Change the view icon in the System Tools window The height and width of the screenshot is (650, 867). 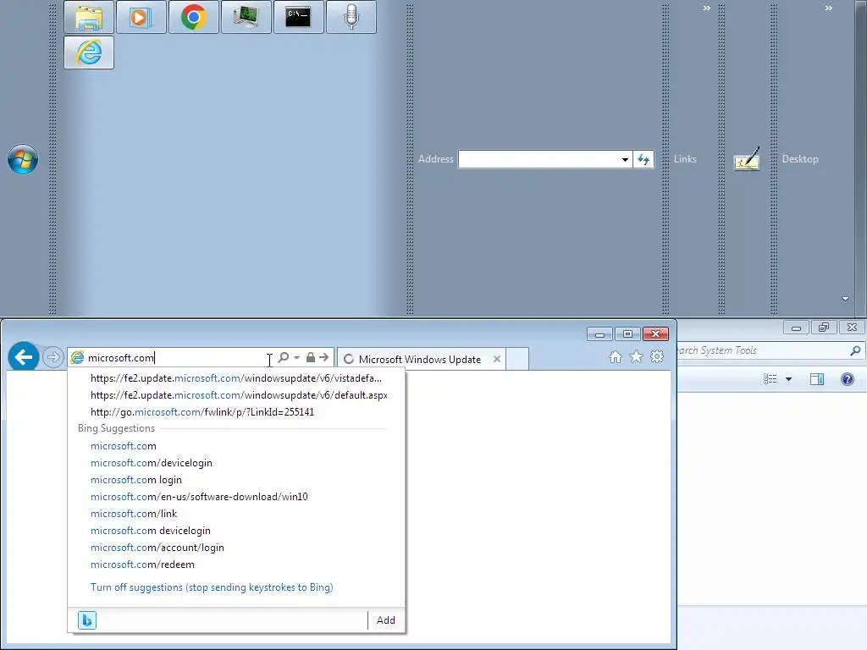tap(770, 379)
